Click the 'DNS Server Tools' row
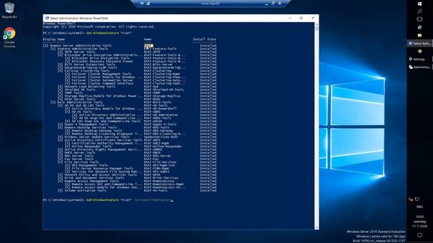Image resolution: width=433 pixels, height=243 pixels. point(137,156)
